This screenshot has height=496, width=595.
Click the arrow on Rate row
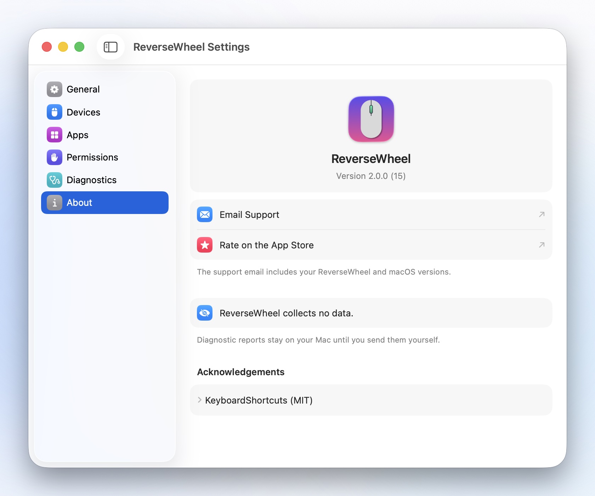(542, 245)
